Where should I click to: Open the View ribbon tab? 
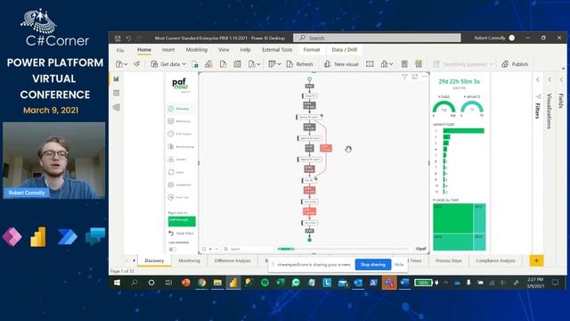point(224,50)
